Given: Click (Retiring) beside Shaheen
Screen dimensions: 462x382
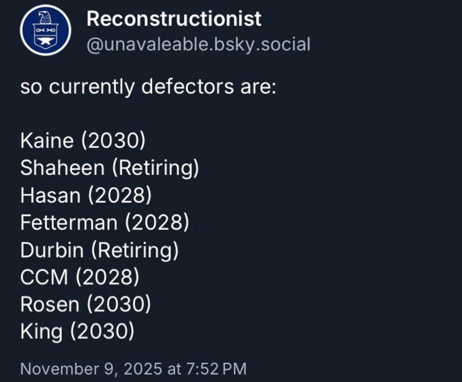Looking at the screenshot, I should [x=155, y=168].
